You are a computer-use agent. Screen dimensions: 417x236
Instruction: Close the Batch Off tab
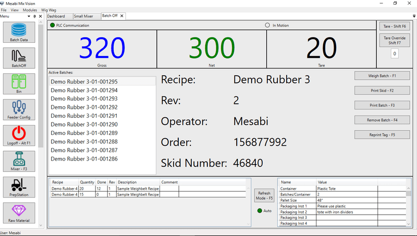[x=121, y=16]
